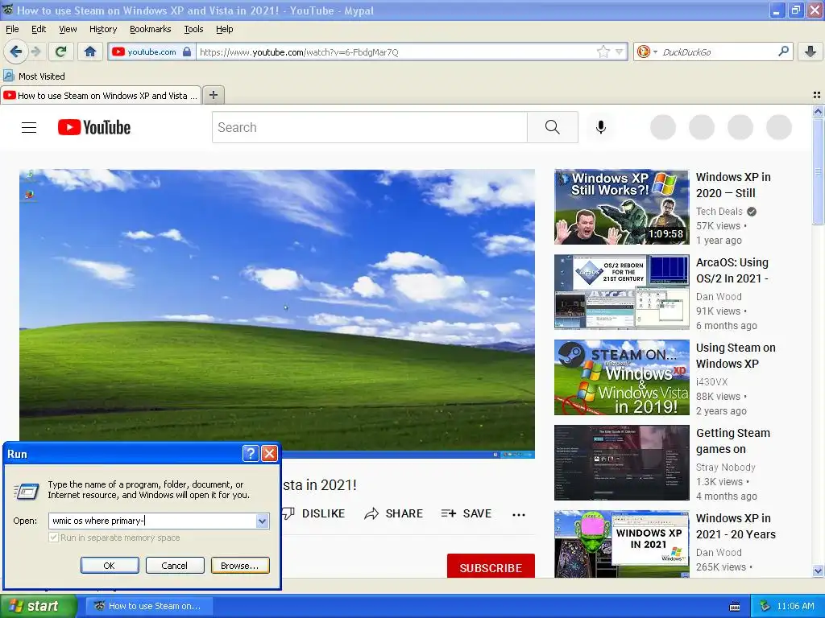This screenshot has width=825, height=618.
Task: Open a new tab with the plus button
Action: (x=213, y=95)
